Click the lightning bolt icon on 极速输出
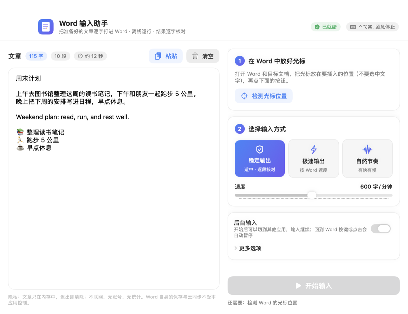Image resolution: width=408 pixels, height=314 pixels. [x=314, y=149]
